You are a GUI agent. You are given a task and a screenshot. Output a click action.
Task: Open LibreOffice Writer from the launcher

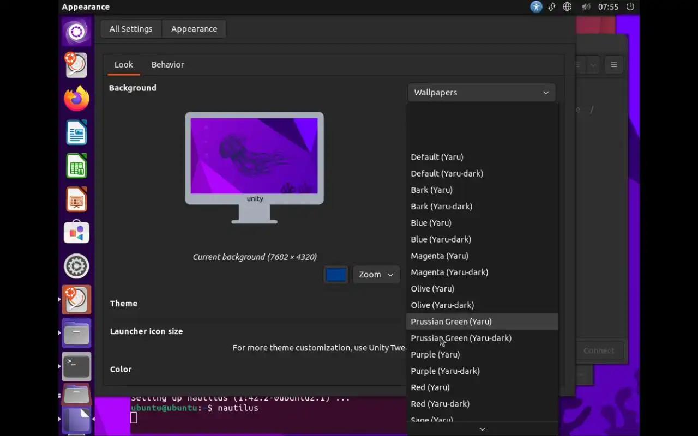[x=76, y=132]
